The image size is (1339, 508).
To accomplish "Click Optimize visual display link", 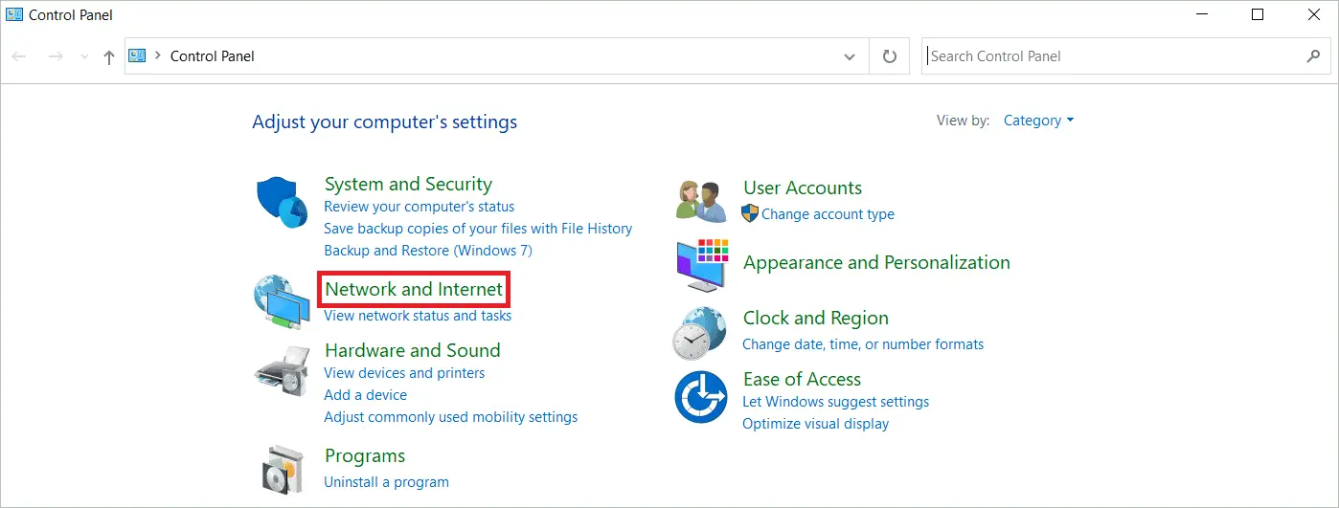I will (x=816, y=424).
